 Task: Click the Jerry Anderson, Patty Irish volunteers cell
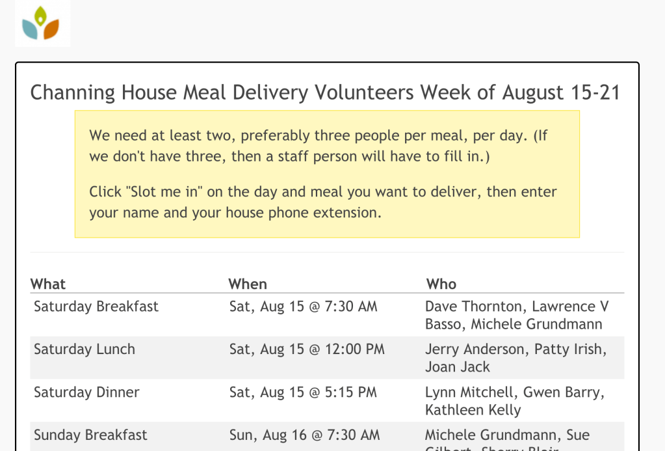click(x=515, y=358)
